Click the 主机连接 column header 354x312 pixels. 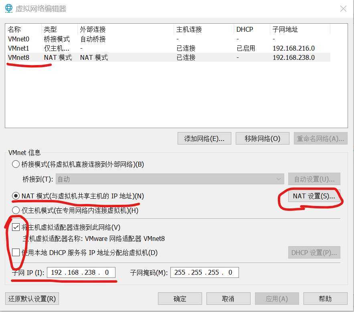click(x=204, y=29)
